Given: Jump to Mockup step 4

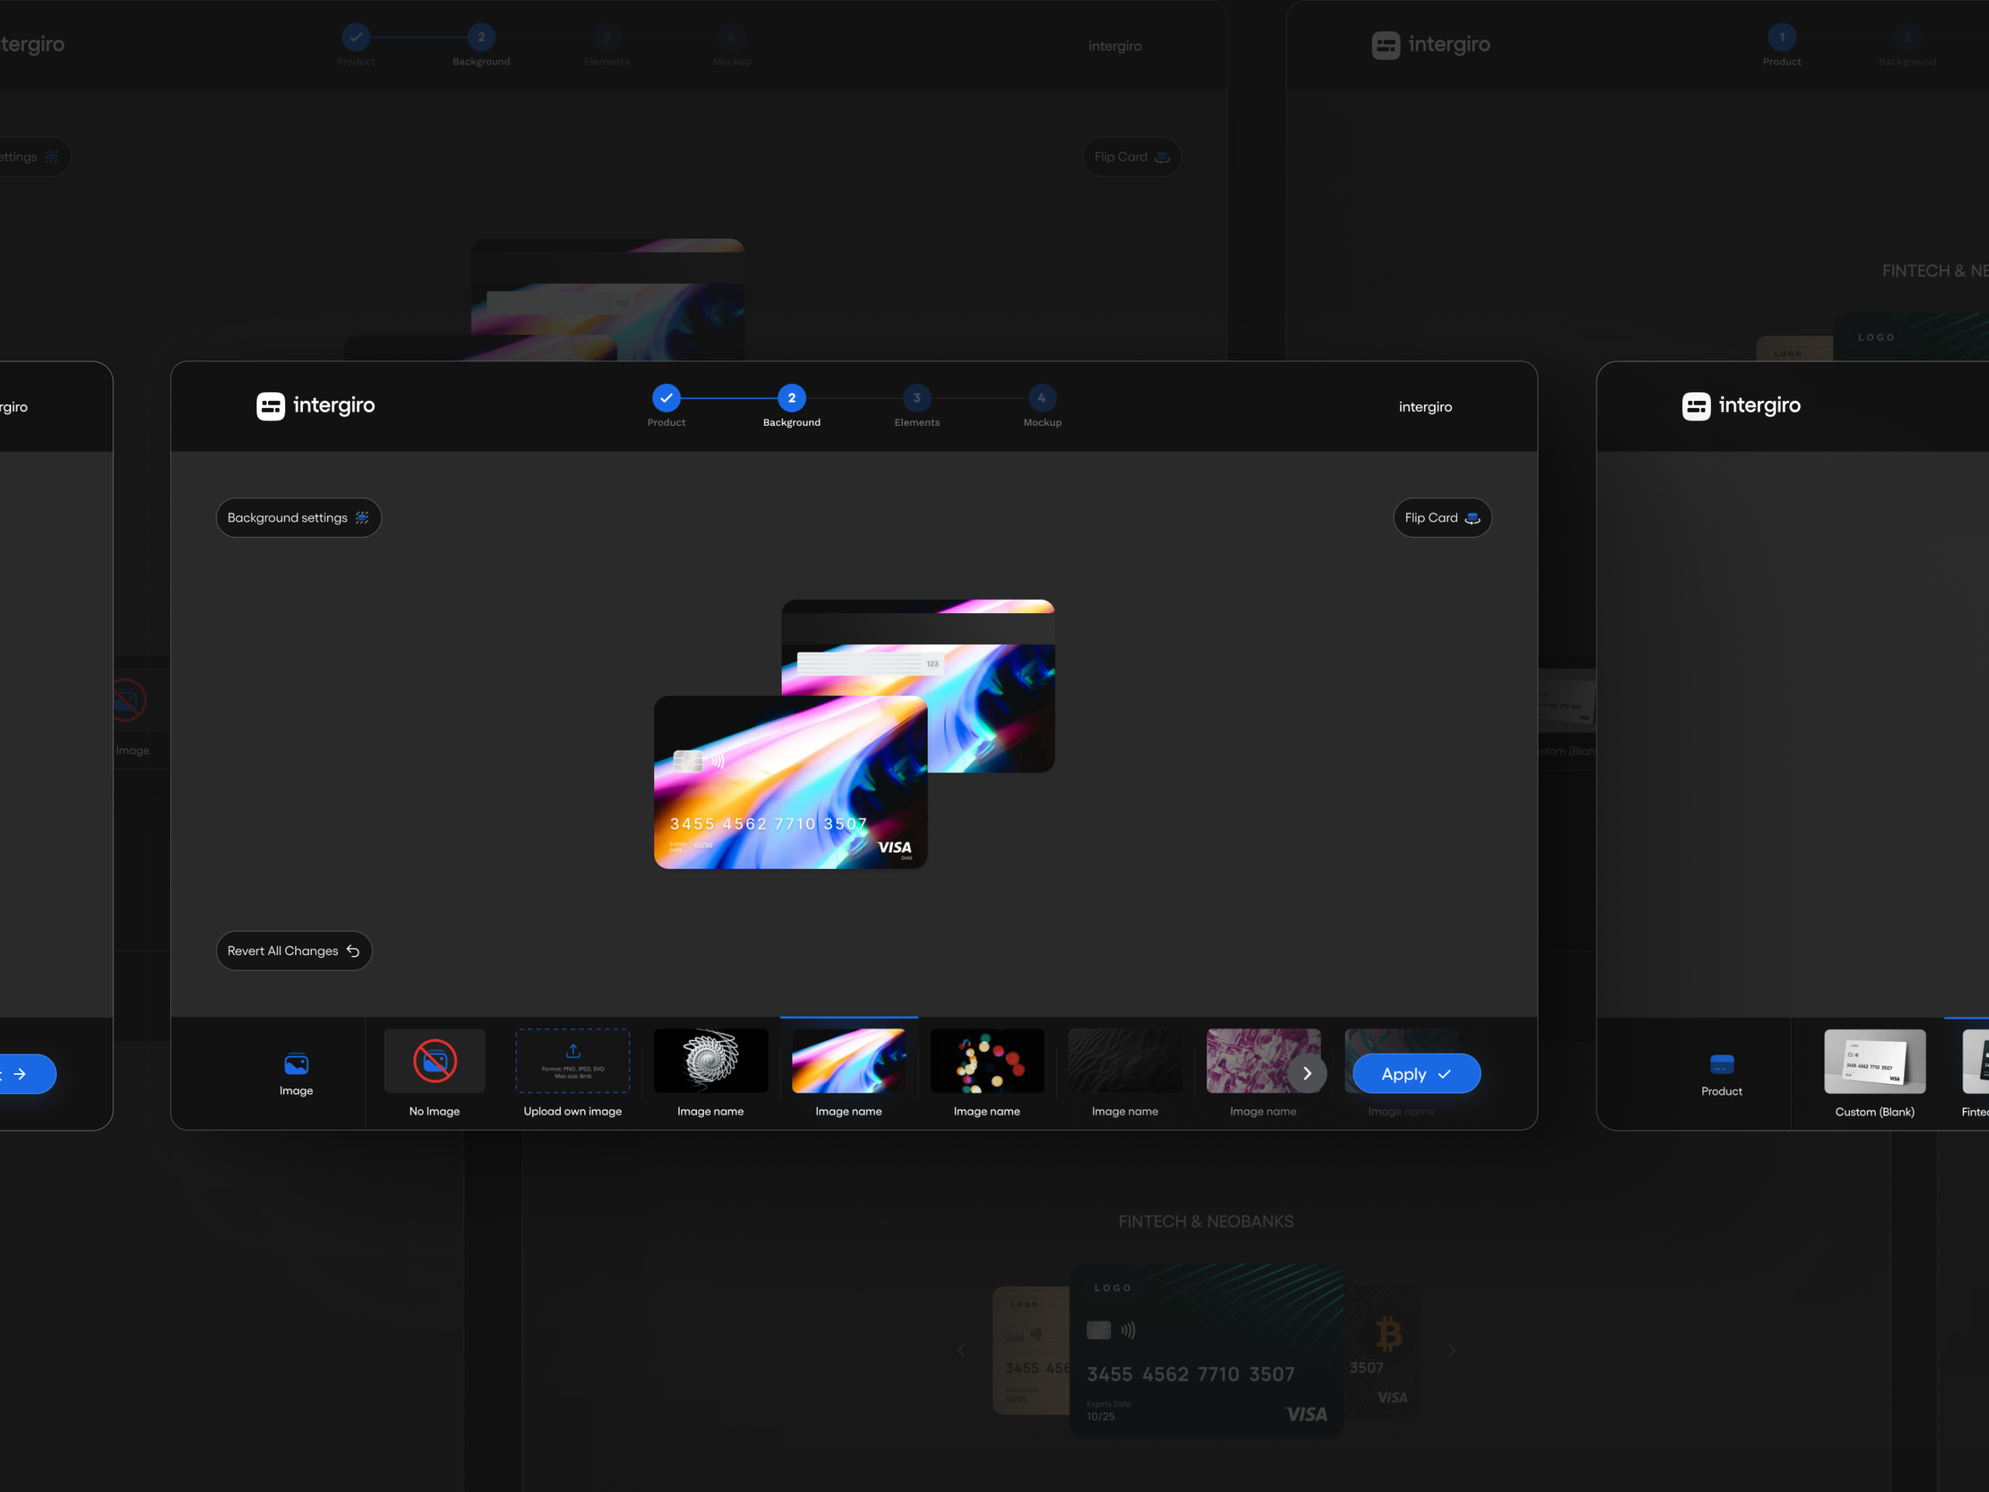Looking at the screenshot, I should coord(1041,398).
